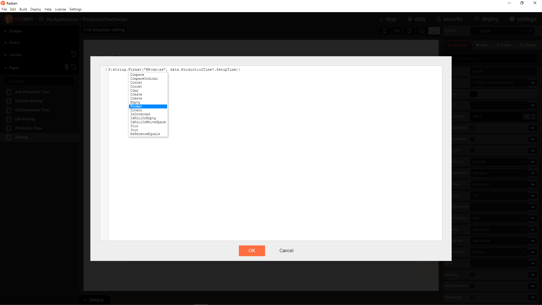Viewport: 542px width, 305px height.
Task: Click the Cancel button
Action: 286,250
